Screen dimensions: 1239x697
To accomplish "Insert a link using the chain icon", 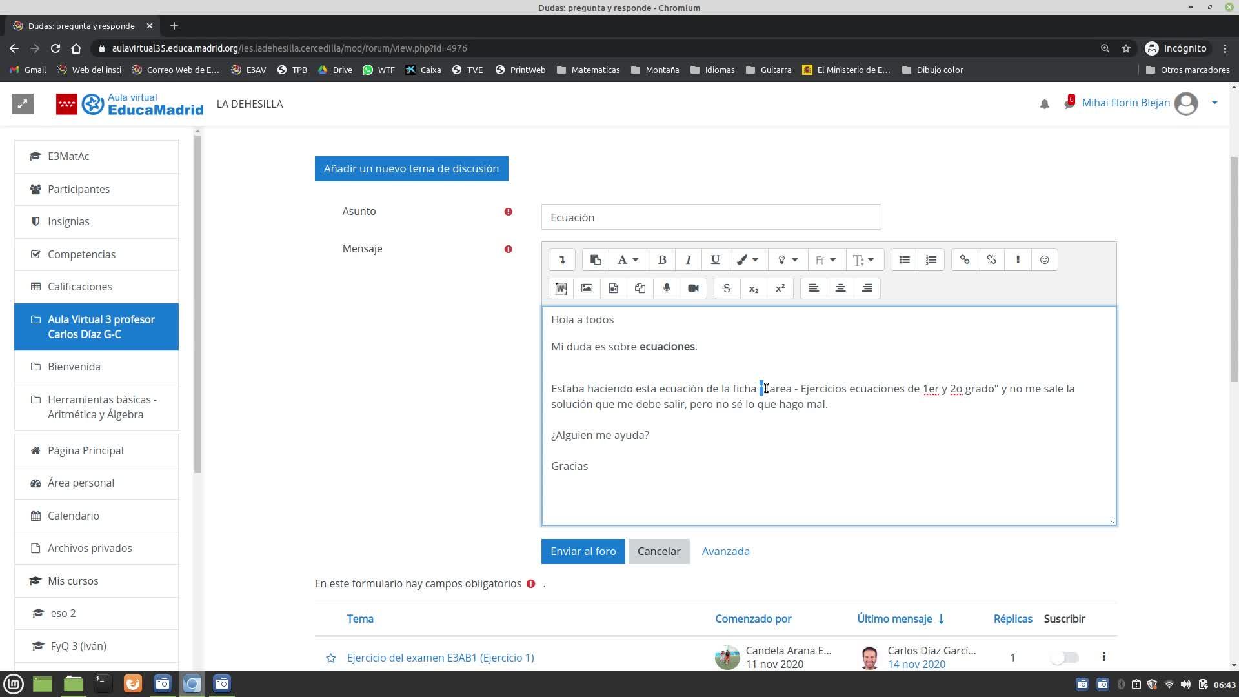I will pos(964,260).
